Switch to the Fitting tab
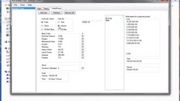 (x=46, y=9)
